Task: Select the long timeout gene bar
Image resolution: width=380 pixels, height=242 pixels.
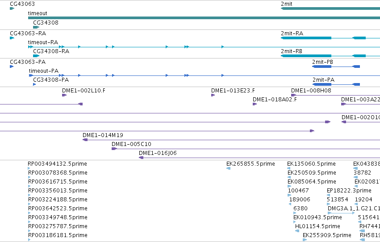Action: (204, 18)
